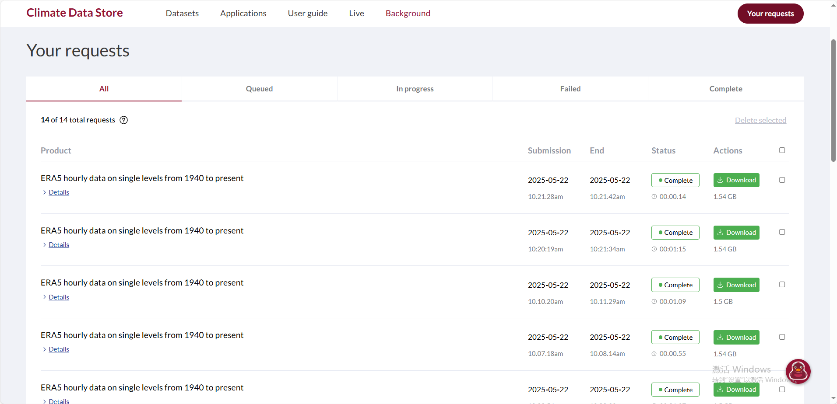Click the vertical page scrollbar thumb
Image resolution: width=837 pixels, height=404 pixels.
[x=833, y=101]
